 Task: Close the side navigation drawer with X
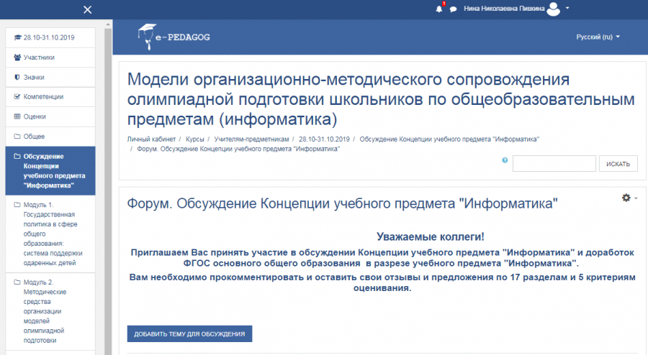point(88,9)
